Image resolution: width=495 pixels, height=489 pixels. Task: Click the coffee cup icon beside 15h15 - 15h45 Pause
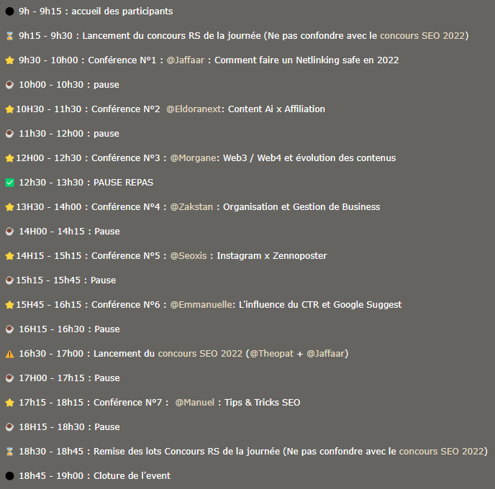coord(10,280)
